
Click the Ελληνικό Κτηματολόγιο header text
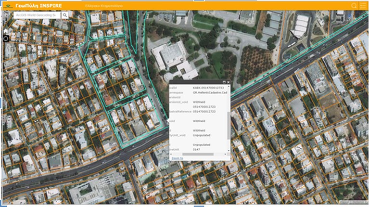[x=103, y=6]
